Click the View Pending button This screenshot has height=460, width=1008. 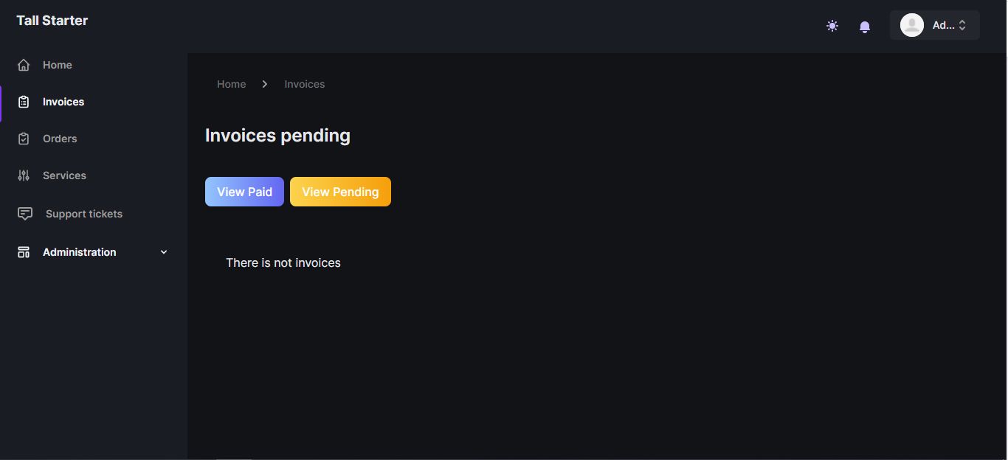pyautogui.click(x=340, y=192)
